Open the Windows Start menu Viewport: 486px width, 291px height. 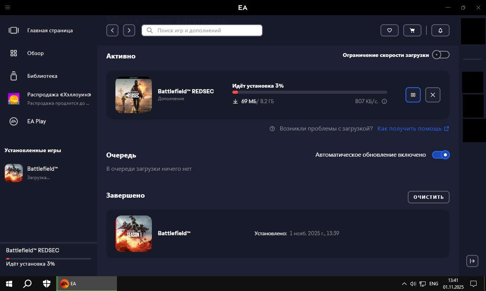(x=9, y=283)
